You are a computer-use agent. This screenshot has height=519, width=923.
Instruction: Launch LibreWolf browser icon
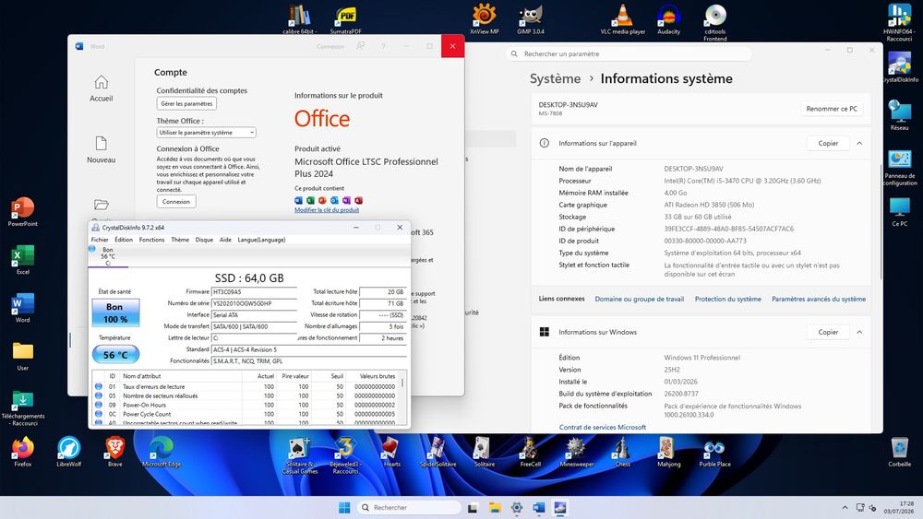pyautogui.click(x=69, y=452)
